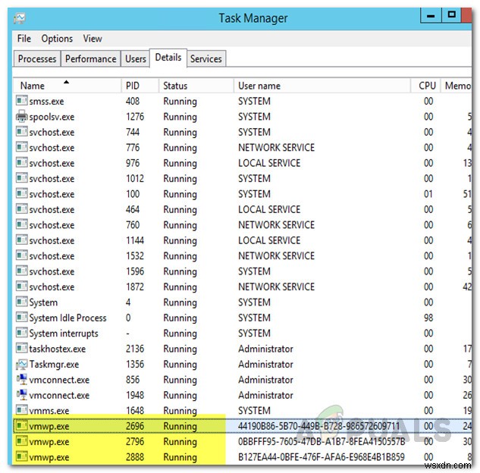Click the icon of svchost.exe PID 464
Viewport: 480px width, 473px height.
21,208
